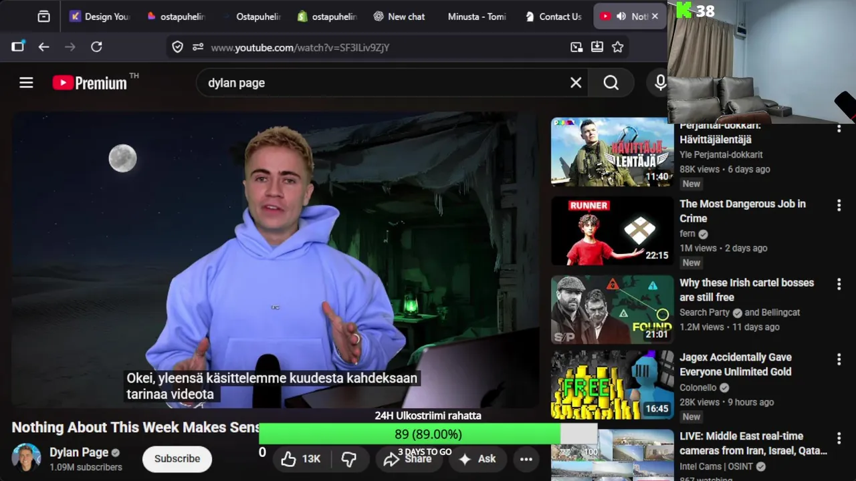The height and width of the screenshot is (481, 856).
Task: Open The Most Dangerous Job in Crime title
Action: pos(742,211)
